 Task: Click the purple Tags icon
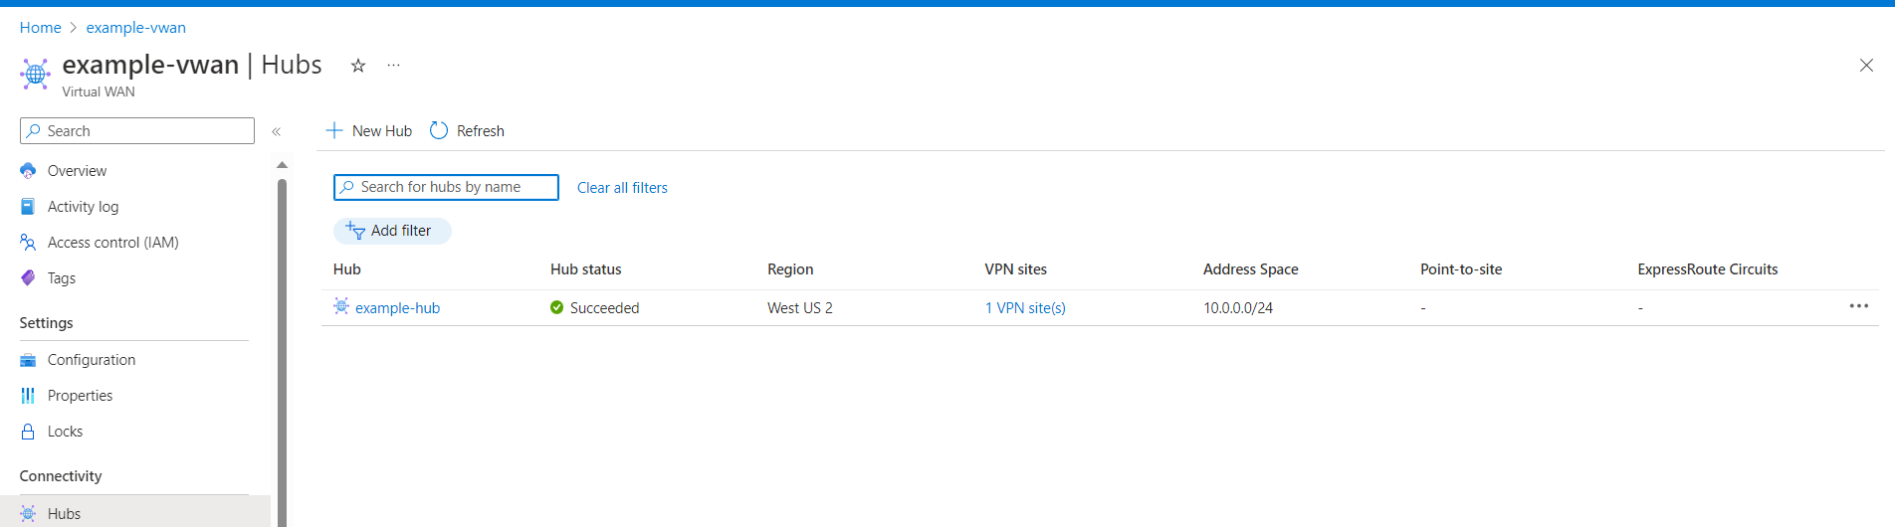28,278
